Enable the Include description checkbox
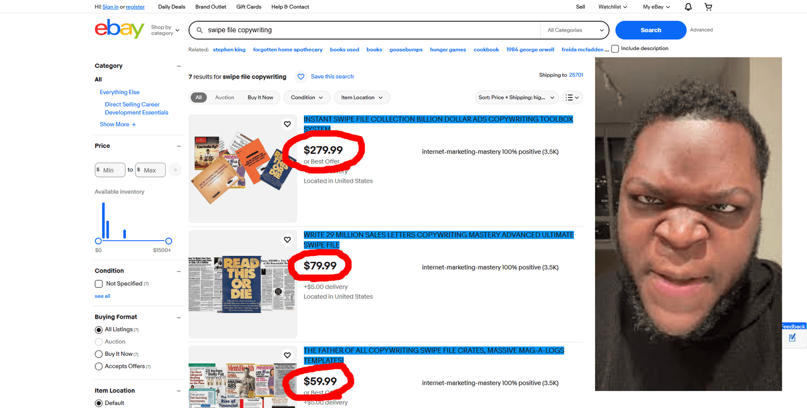The width and height of the screenshot is (807, 408). (615, 49)
